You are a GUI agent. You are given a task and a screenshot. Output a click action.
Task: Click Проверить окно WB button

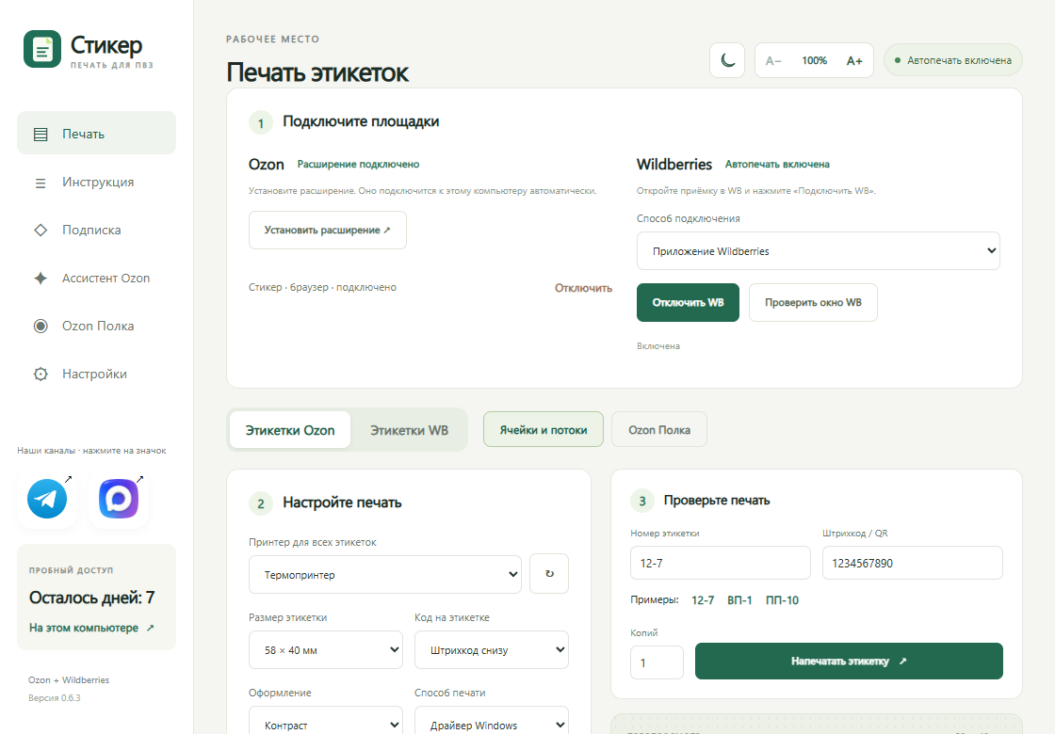[x=813, y=302]
